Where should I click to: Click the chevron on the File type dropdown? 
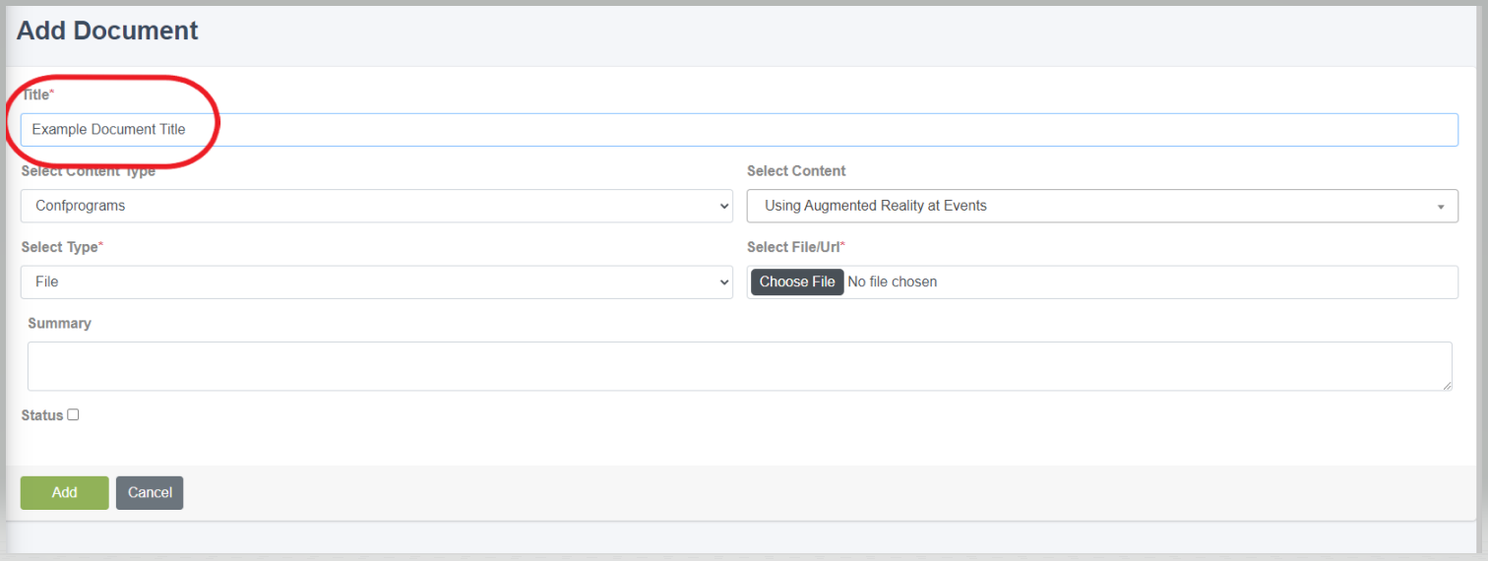(x=724, y=282)
